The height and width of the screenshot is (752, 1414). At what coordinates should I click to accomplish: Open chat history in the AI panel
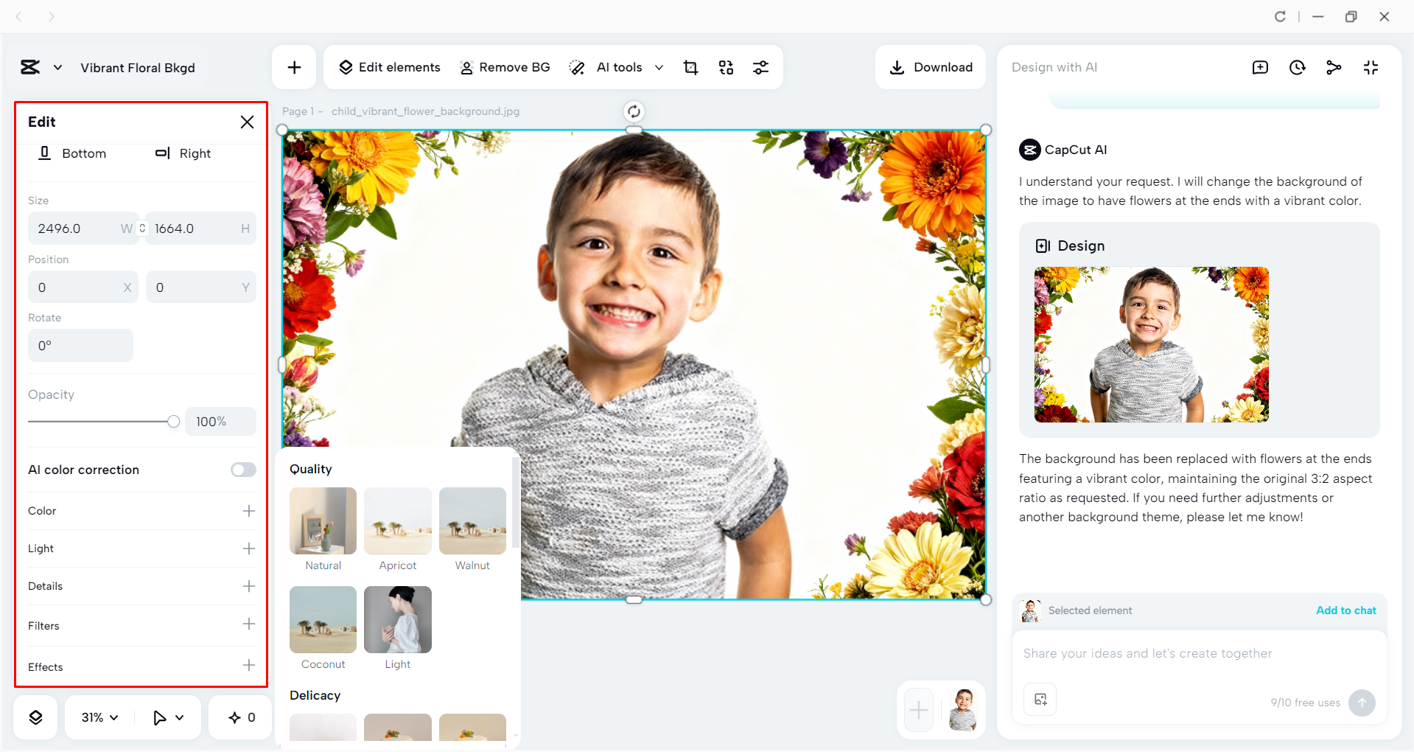[1298, 67]
